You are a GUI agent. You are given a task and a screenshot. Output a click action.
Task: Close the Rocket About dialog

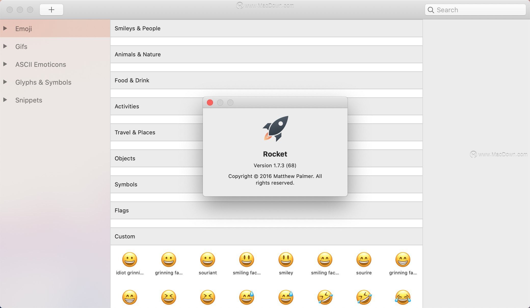coord(210,102)
